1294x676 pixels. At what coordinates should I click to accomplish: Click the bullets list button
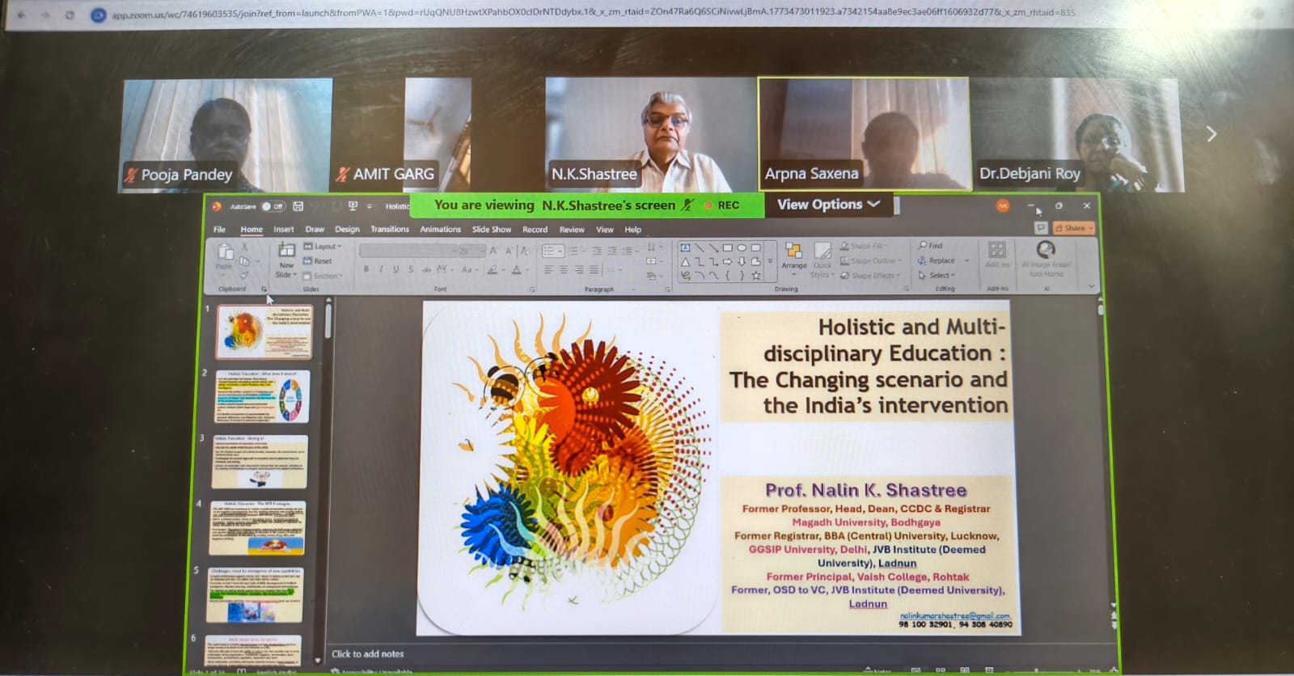(x=553, y=251)
